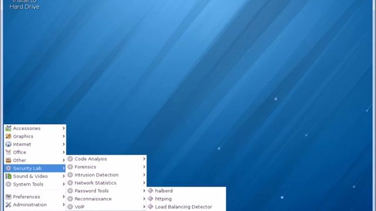Viewport: 376px width, 211px height.
Task: Open the Other menu
Action: [35, 160]
